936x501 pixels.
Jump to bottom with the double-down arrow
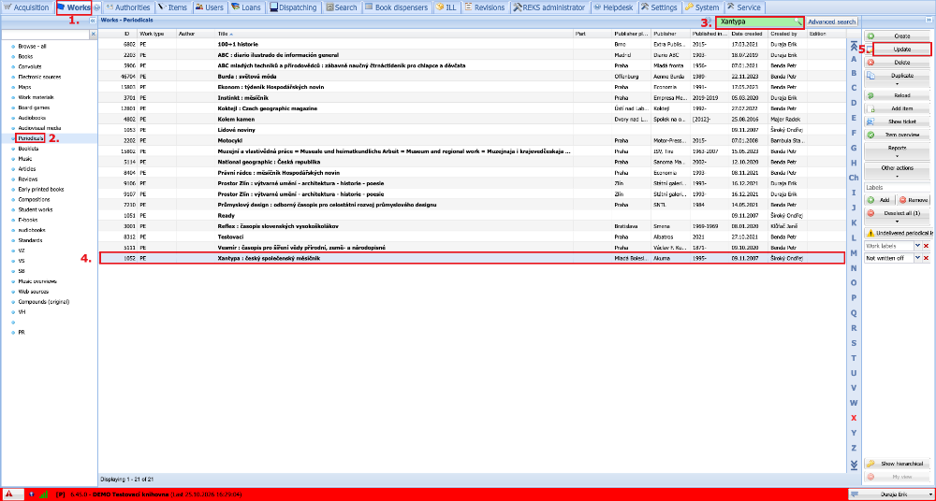[x=853, y=464]
